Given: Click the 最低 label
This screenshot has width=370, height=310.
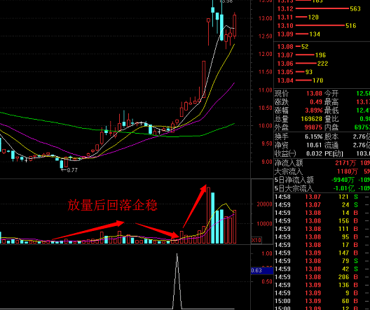Looking at the screenshot, I should click(x=331, y=111).
